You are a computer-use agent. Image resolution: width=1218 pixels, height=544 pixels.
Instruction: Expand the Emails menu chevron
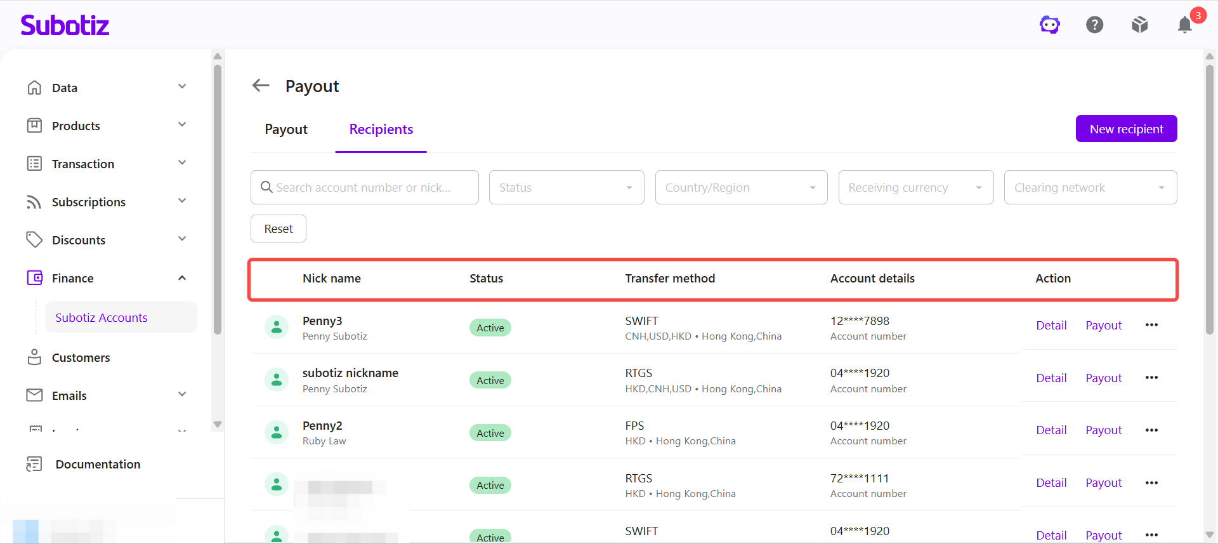click(x=182, y=394)
